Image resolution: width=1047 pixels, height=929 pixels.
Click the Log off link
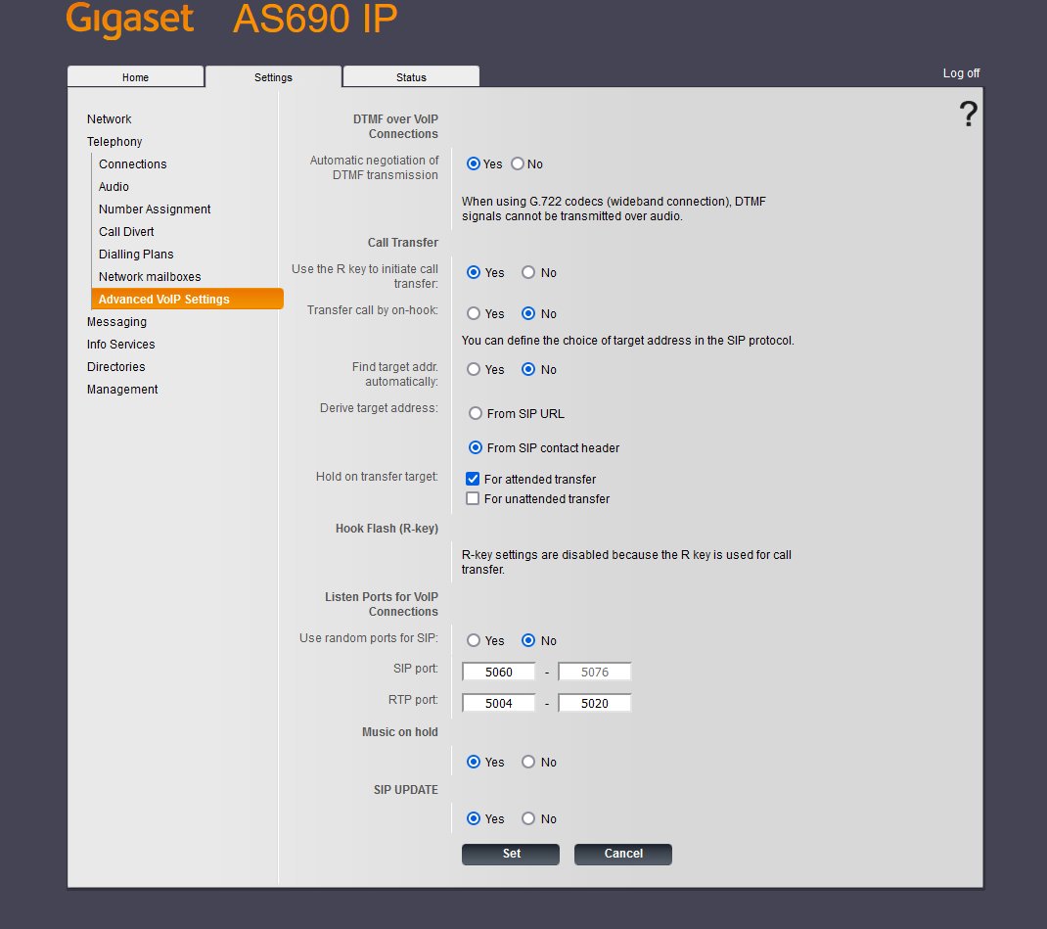coord(961,73)
